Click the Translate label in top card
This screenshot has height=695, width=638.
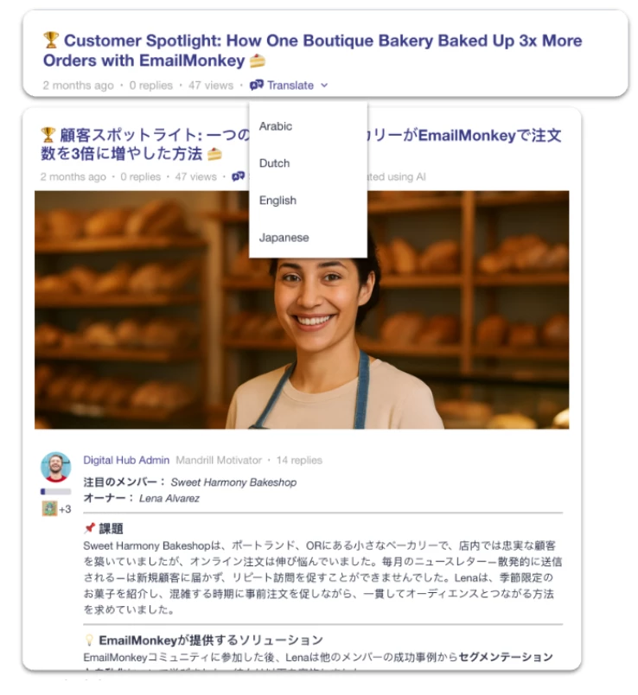(290, 85)
